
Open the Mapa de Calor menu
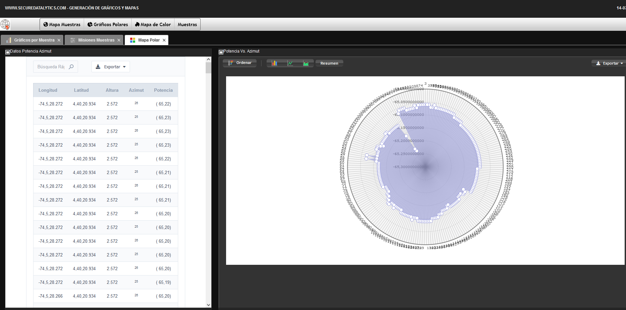pos(153,24)
